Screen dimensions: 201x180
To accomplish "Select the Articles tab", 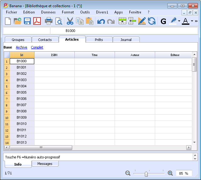I will [x=72, y=39].
